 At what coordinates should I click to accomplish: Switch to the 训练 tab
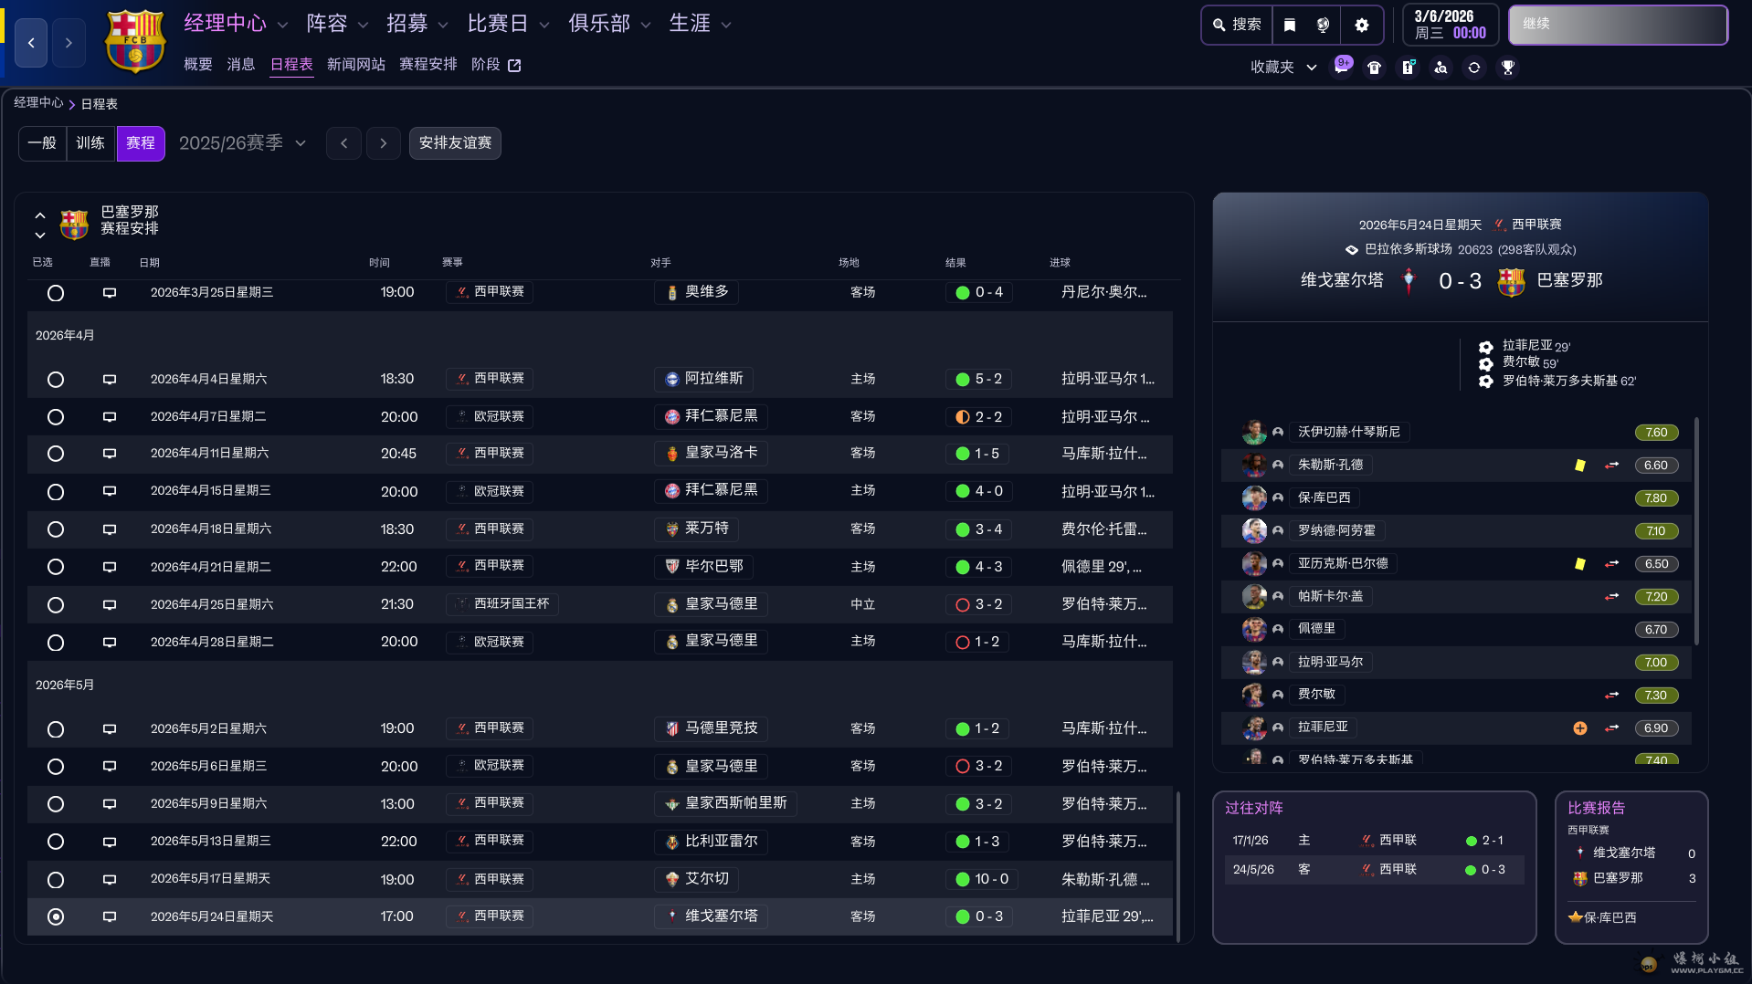(x=90, y=143)
